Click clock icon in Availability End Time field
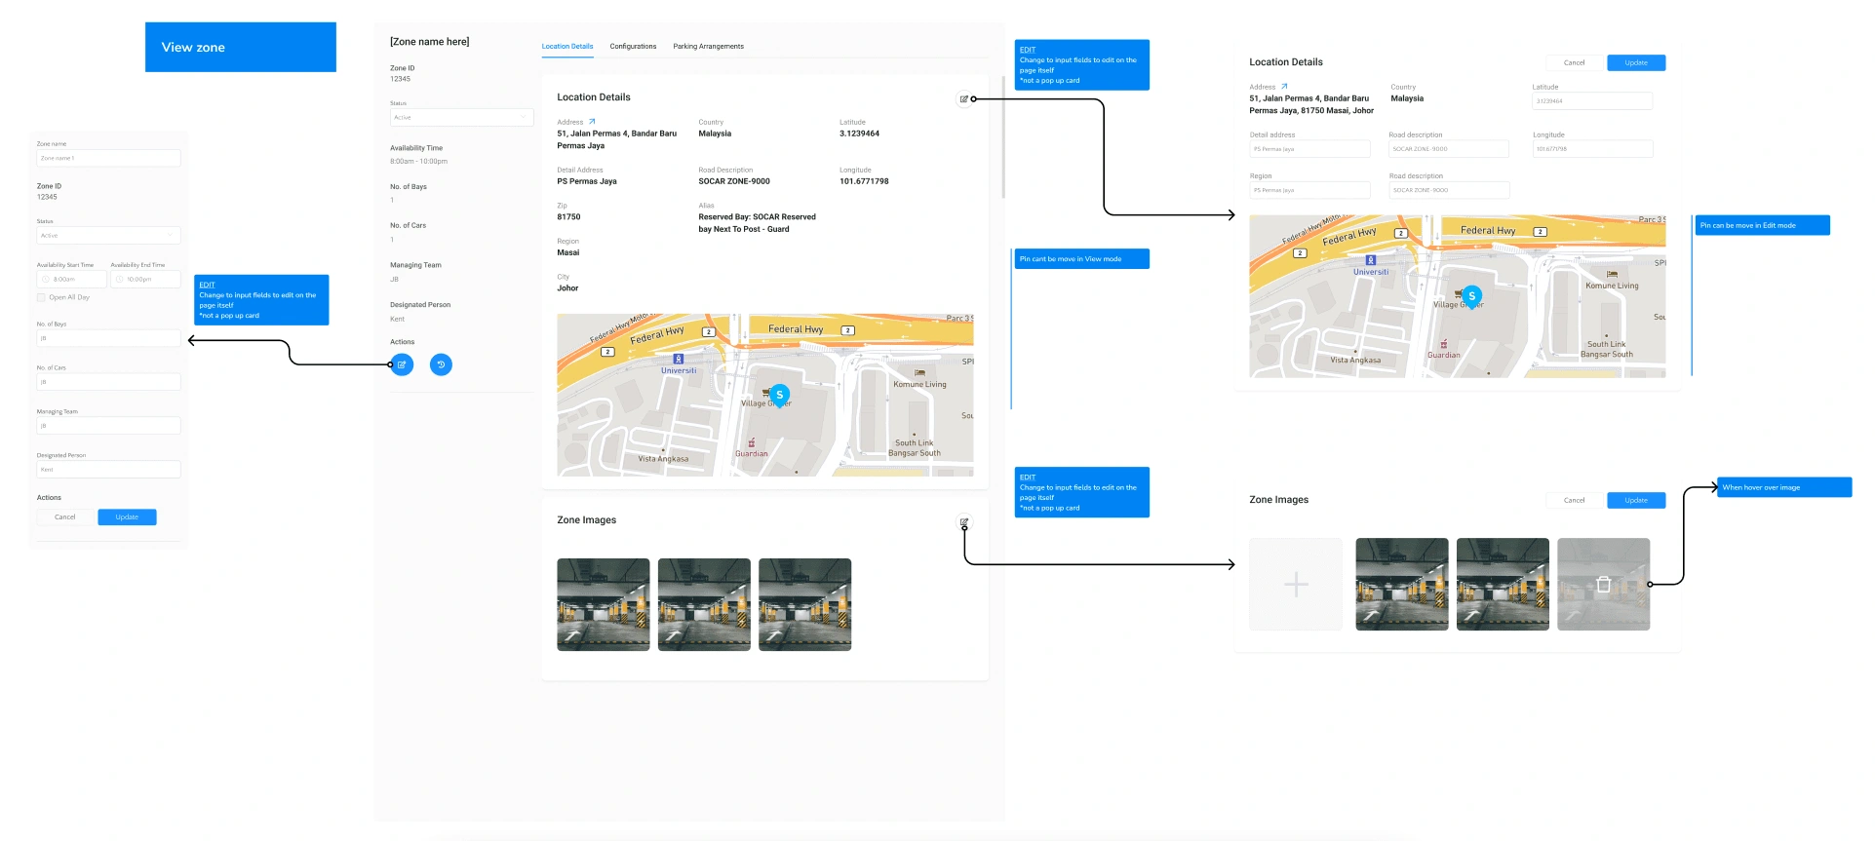1875x841 pixels. 119,280
